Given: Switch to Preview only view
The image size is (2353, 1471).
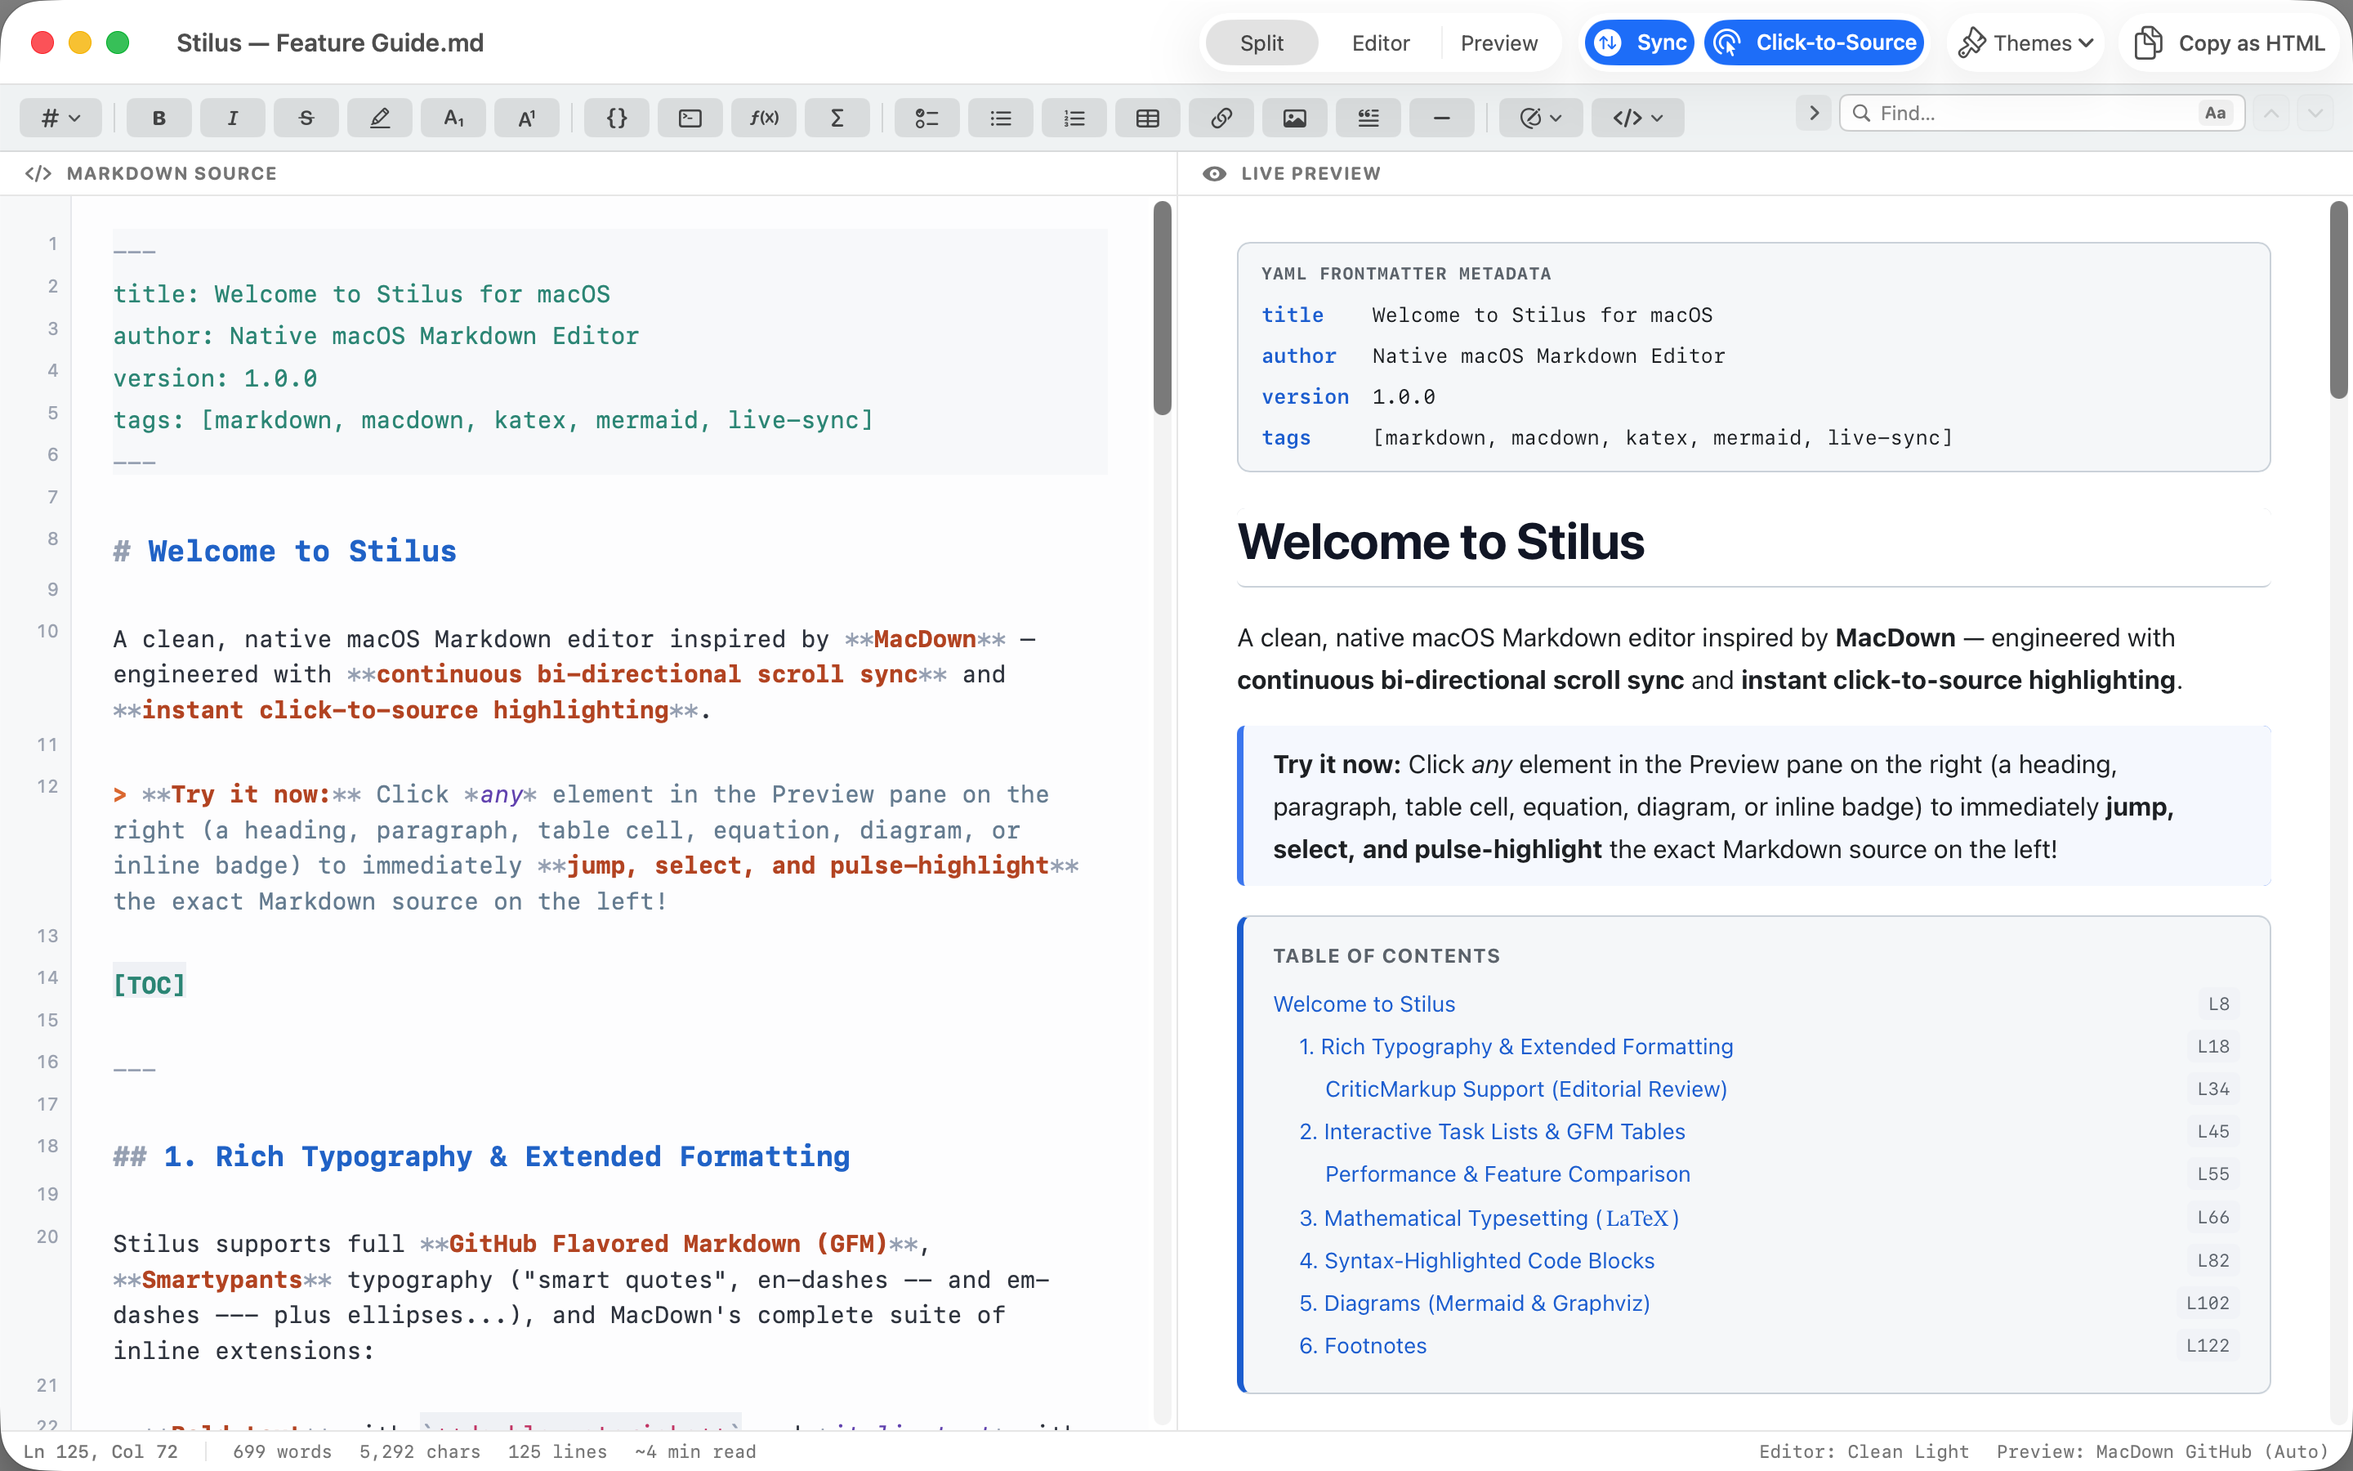Looking at the screenshot, I should pyautogui.click(x=1498, y=42).
